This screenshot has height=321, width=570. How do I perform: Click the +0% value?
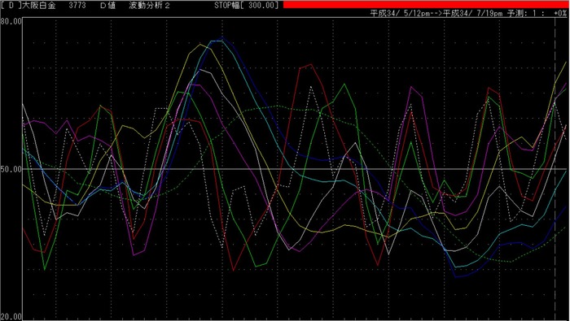560,14
